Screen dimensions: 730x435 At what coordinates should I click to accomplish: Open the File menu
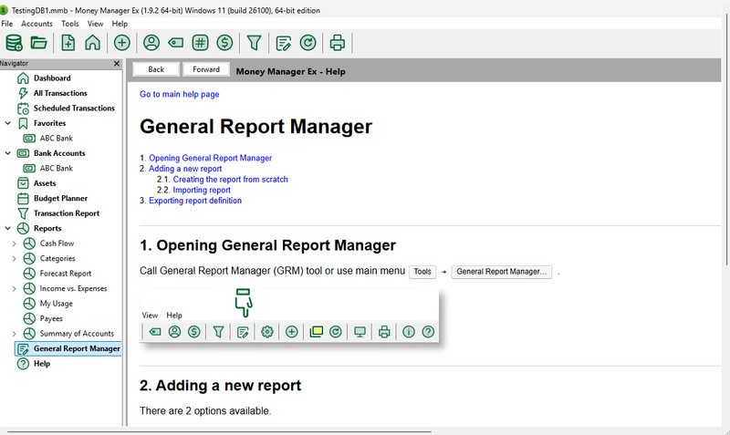[7, 24]
